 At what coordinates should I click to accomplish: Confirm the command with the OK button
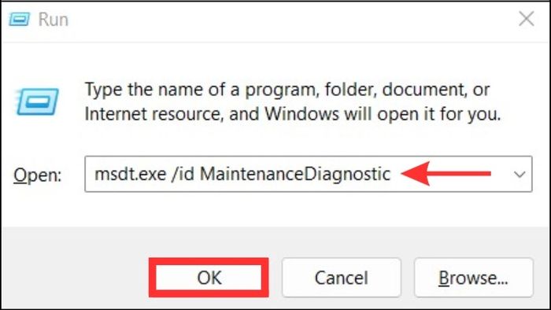pos(209,278)
